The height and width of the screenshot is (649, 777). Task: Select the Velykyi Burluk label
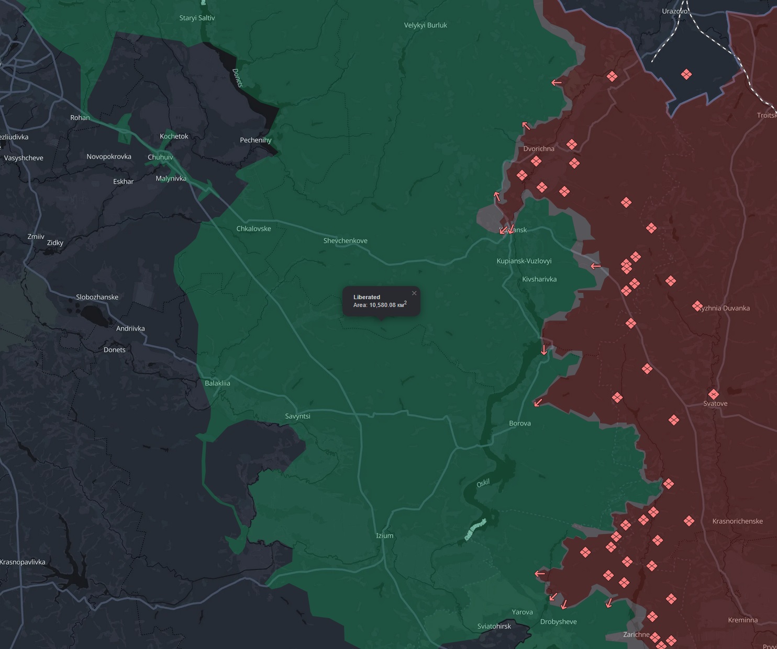[425, 25]
